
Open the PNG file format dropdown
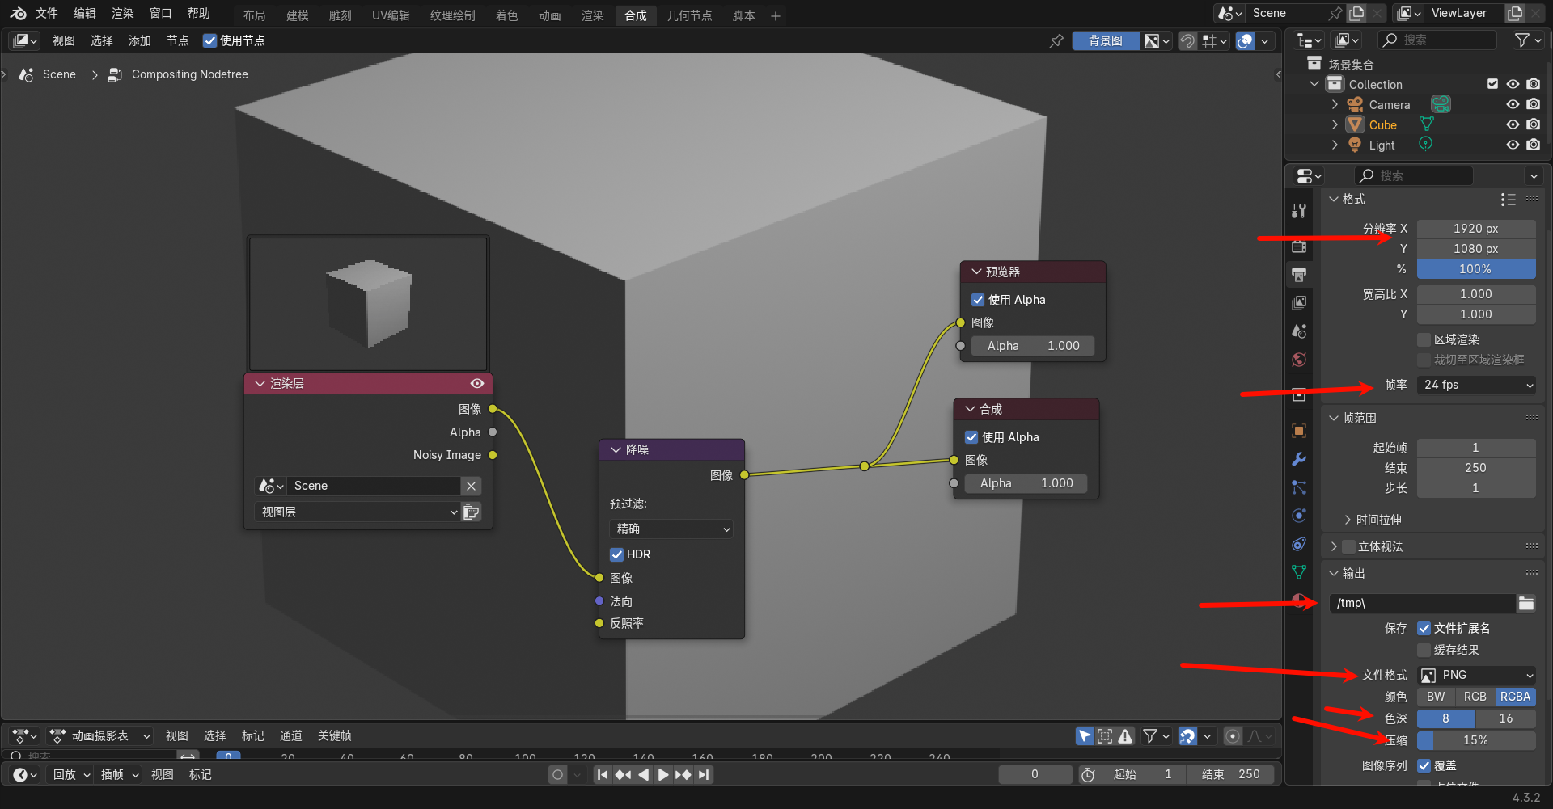tap(1476, 675)
